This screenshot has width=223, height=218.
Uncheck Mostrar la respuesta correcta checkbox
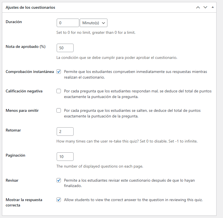[x=59, y=200]
